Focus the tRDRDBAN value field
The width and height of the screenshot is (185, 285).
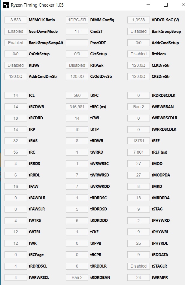click(x=77, y=277)
